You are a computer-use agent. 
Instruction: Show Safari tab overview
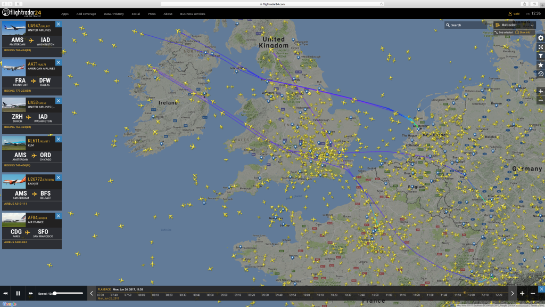(534, 4)
